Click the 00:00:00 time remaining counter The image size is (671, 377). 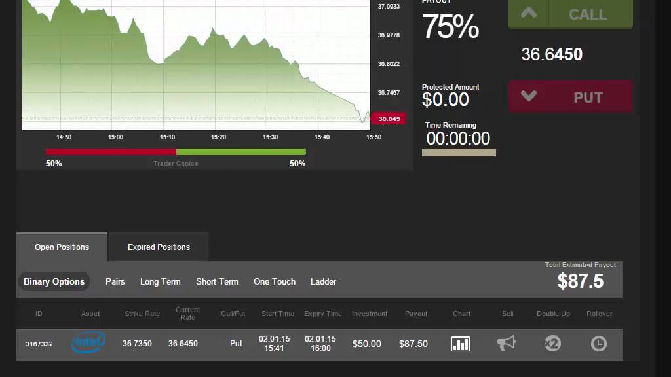458,139
